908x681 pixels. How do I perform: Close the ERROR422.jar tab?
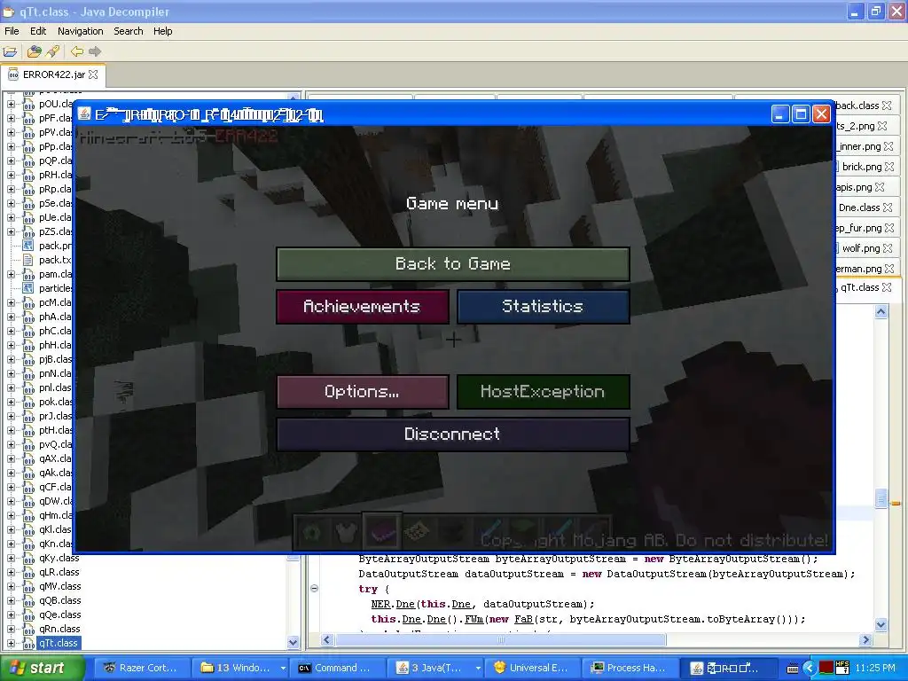pyautogui.click(x=93, y=74)
